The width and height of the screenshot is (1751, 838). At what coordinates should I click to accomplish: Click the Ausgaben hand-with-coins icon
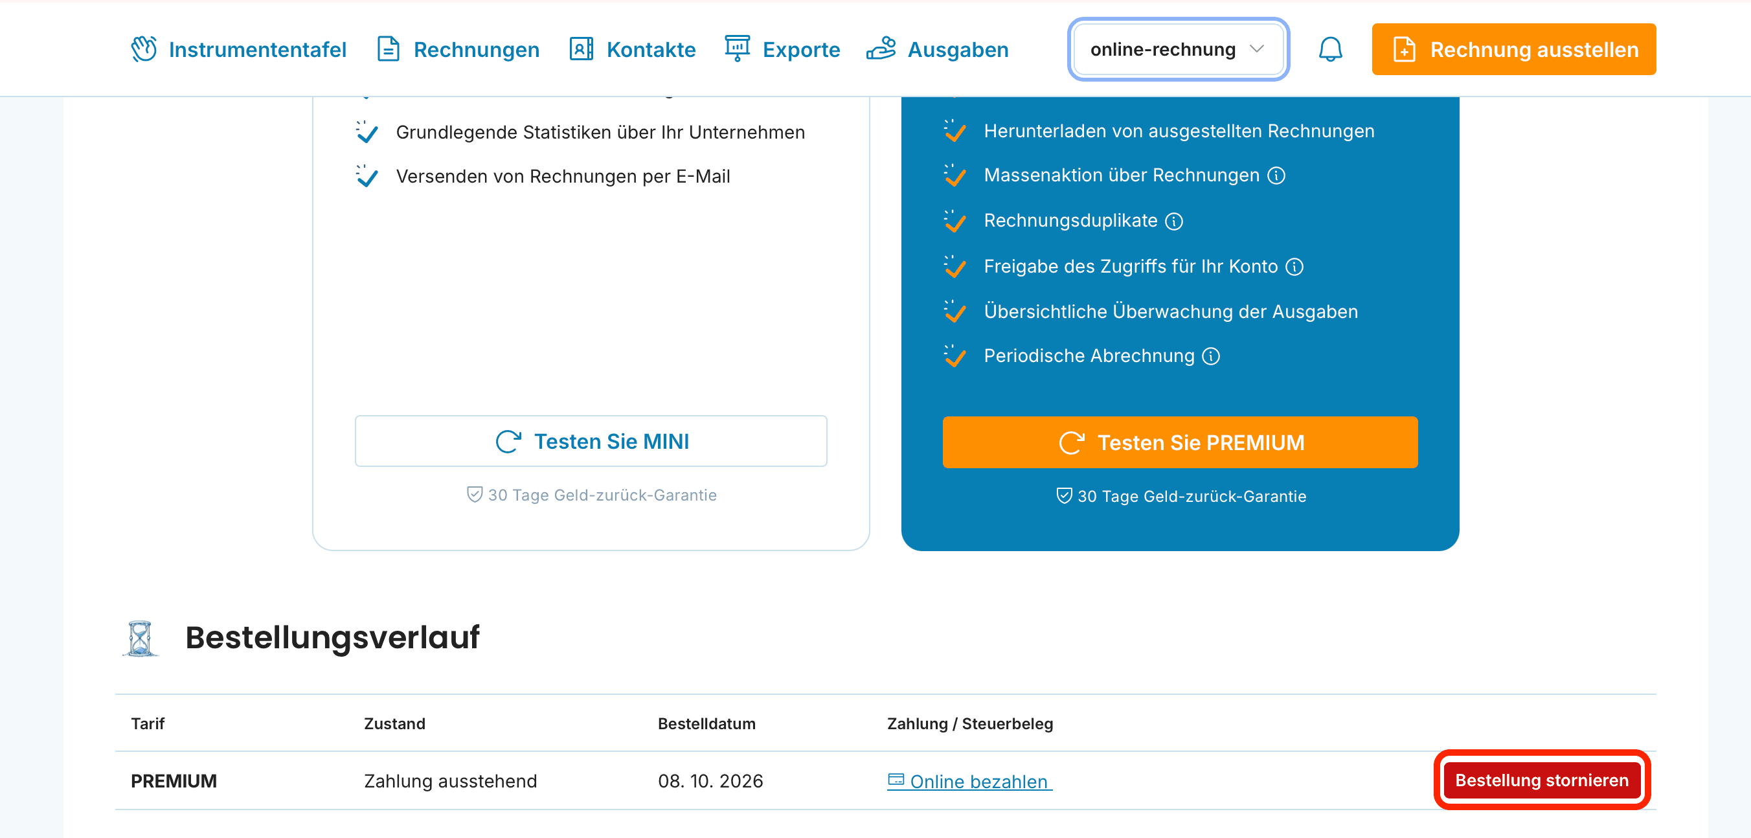point(881,49)
